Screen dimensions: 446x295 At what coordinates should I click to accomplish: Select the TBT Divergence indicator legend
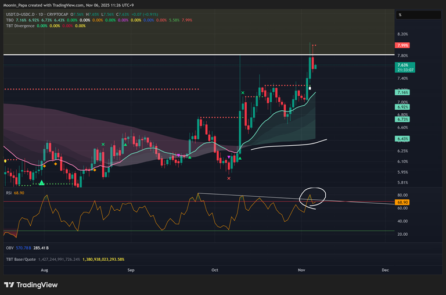(x=21, y=26)
